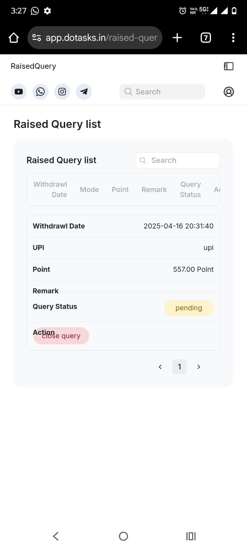
Task: Select page 1 in pagination
Action: 179,367
